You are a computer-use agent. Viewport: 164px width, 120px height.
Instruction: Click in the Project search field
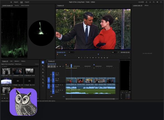tap(20, 66)
